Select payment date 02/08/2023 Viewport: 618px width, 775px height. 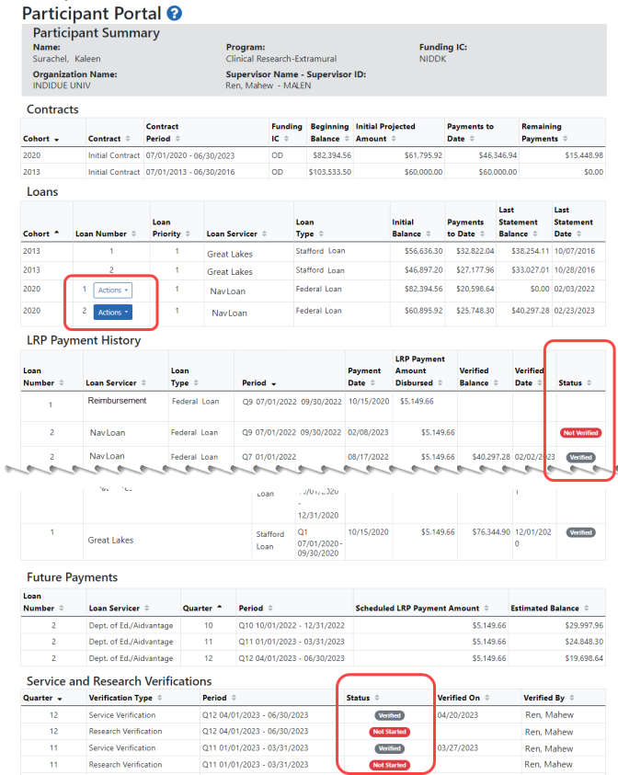369,432
